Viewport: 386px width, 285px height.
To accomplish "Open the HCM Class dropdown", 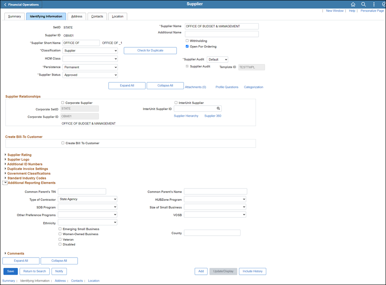I will (90, 59).
